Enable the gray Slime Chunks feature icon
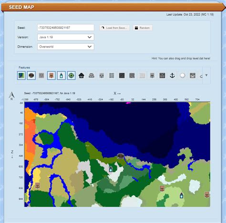Screen dimensions: 226x223 pyautogui.click(x=41, y=75)
